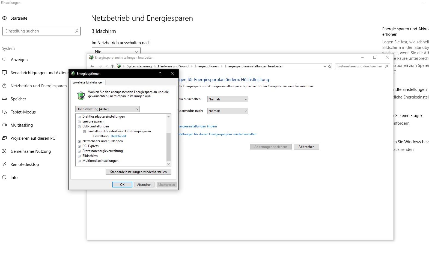The height and width of the screenshot is (263, 429).
Task: Click the search magnifier in Einstellung suchen
Action: (x=77, y=31)
